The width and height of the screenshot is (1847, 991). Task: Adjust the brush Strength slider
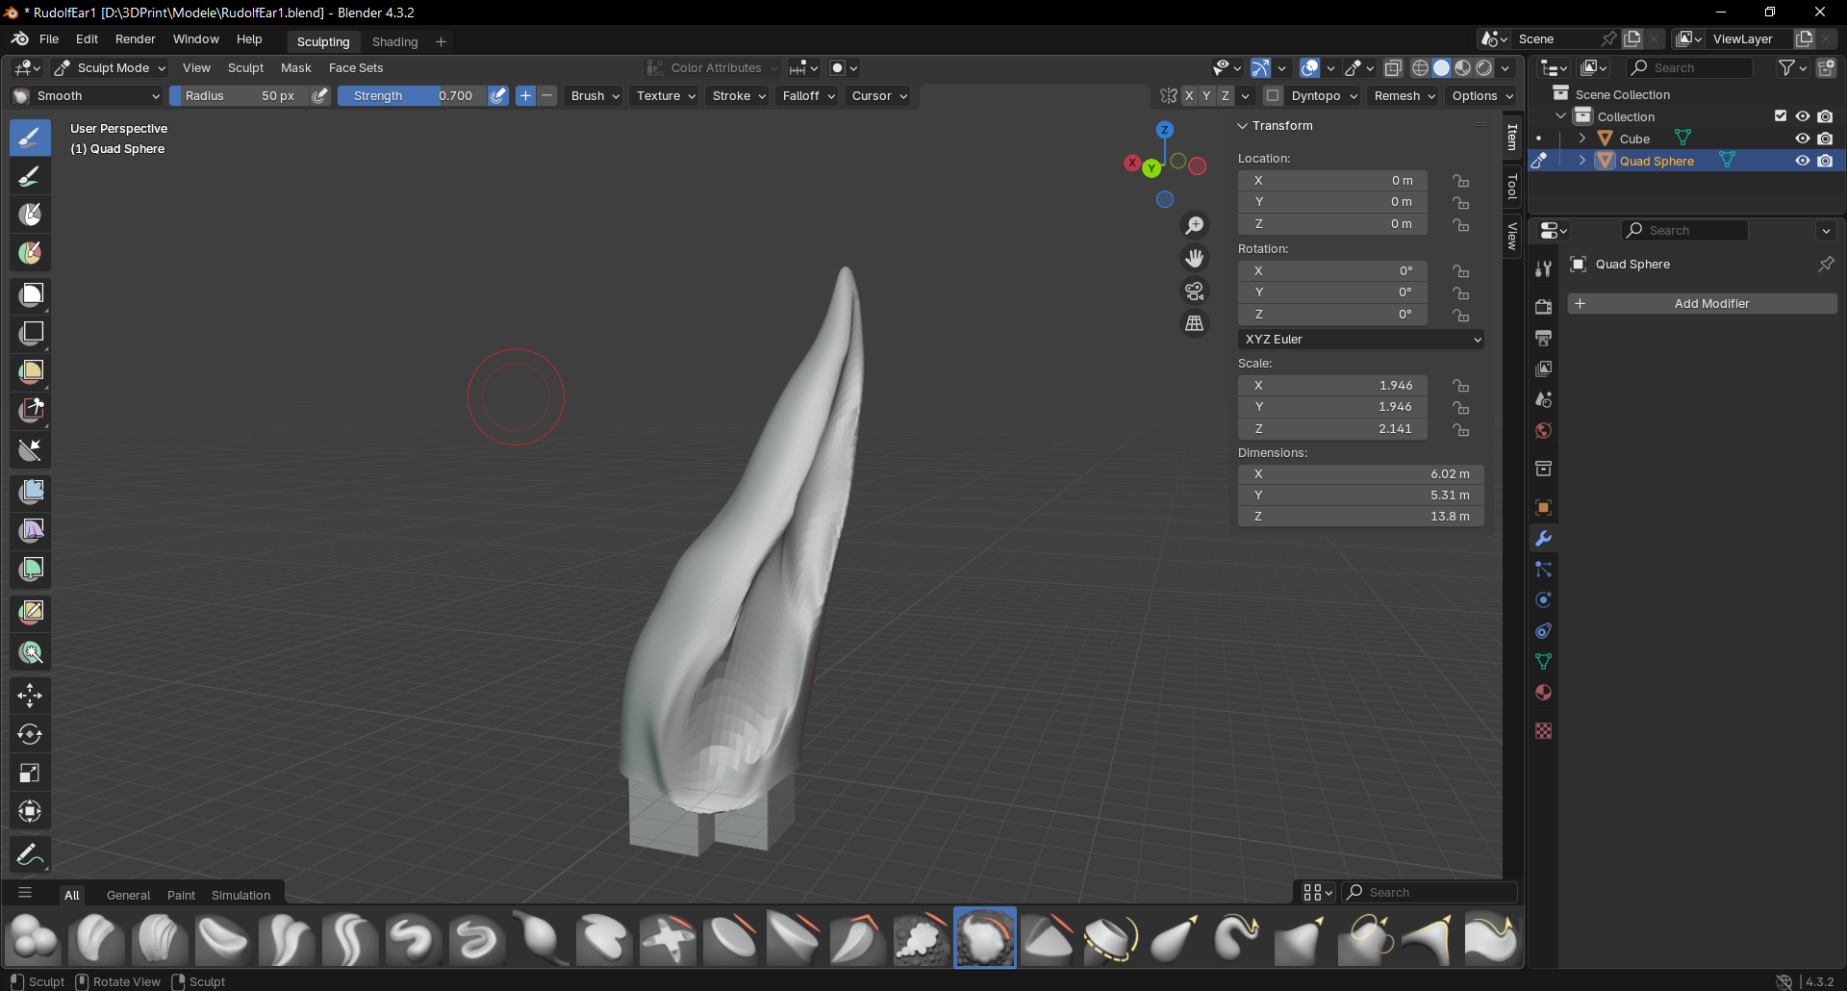coord(412,96)
